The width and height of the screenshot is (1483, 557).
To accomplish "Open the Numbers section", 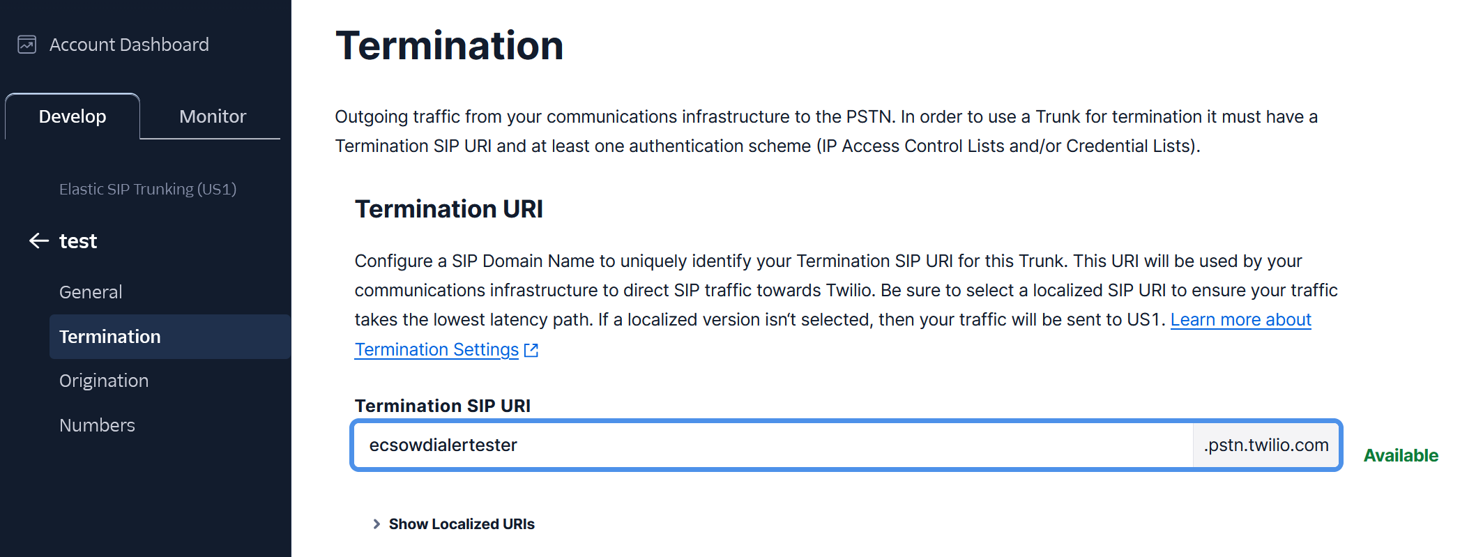I will (97, 425).
